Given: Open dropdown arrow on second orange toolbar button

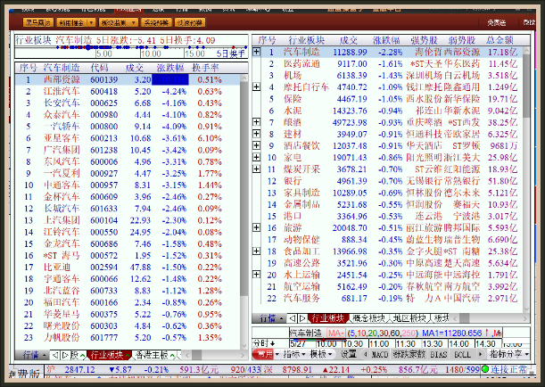Looking at the screenshot, I should tap(91, 22).
